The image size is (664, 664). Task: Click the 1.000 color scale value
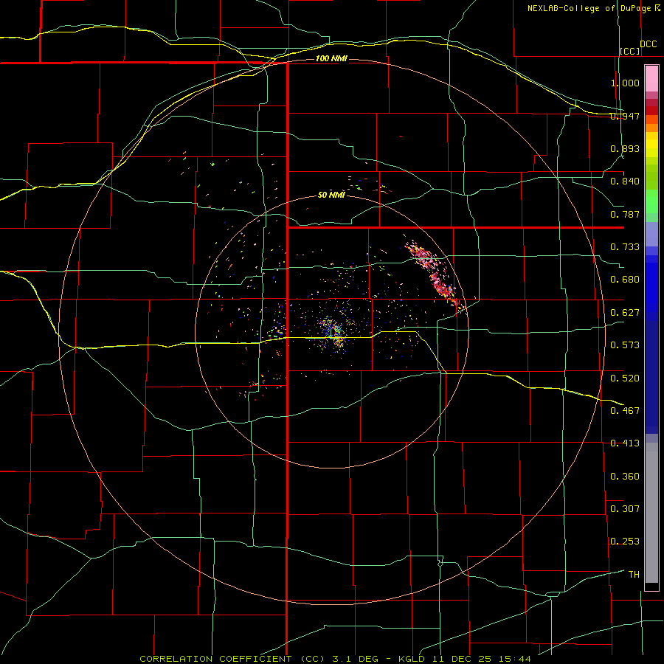click(625, 83)
